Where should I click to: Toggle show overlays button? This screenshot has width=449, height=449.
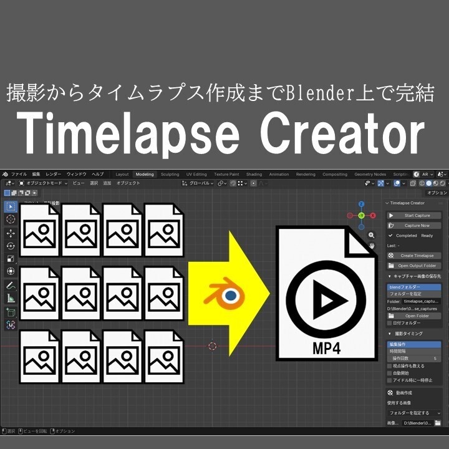[397, 183]
